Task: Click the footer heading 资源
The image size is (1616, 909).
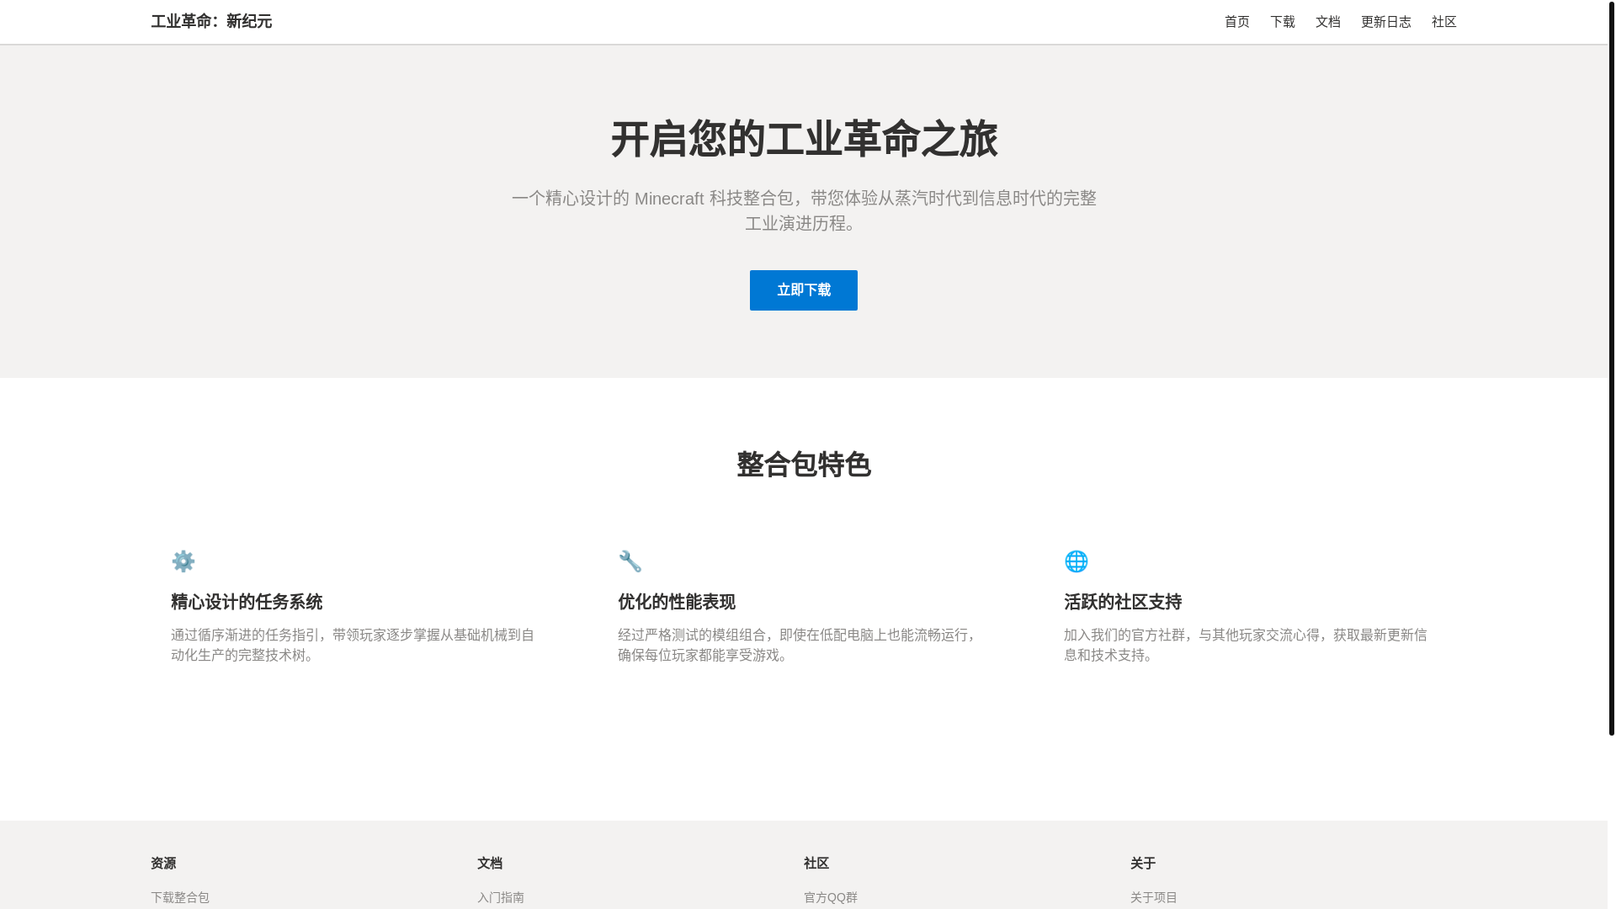Action: pyautogui.click(x=163, y=864)
